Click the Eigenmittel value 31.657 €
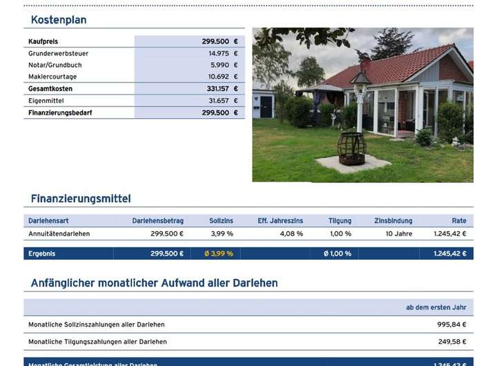 coord(223,101)
